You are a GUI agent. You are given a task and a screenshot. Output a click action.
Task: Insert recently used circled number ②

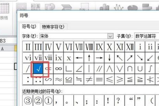(x=38, y=101)
